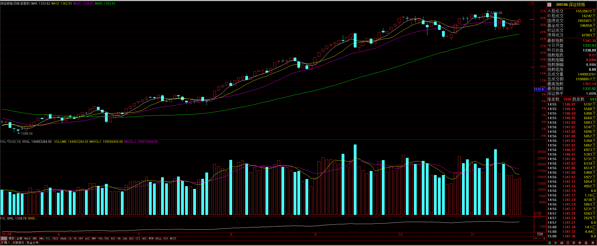Switch indicator to KDJ

pos(131,238)
